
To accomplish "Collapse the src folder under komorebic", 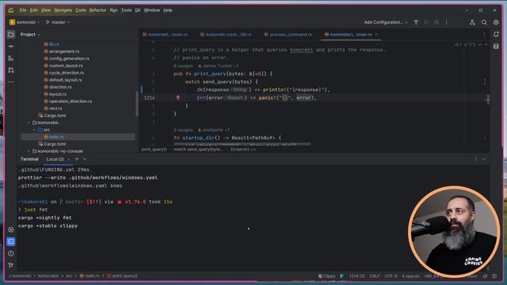I will 35,130.
